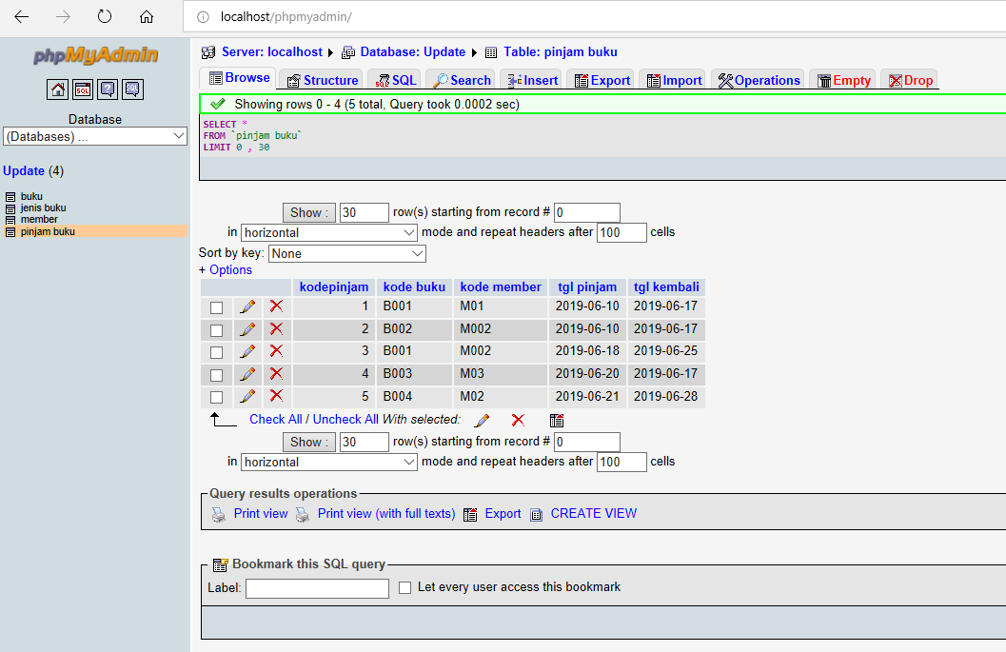Enable 'Let every user access this bookmark'
1006x652 pixels.
[404, 587]
